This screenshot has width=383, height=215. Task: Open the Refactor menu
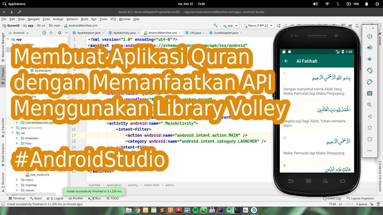pyautogui.click(x=72, y=19)
